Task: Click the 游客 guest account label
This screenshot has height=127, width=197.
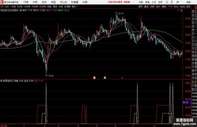Action: 188,2
